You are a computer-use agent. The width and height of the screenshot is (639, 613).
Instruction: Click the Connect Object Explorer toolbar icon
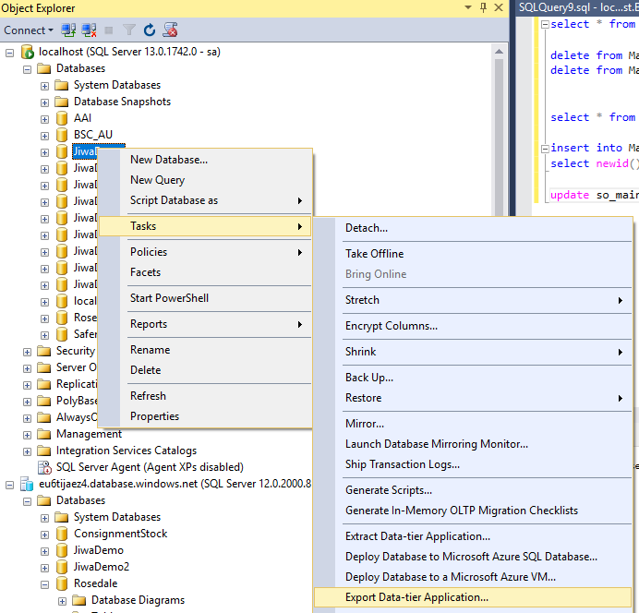coord(68,30)
